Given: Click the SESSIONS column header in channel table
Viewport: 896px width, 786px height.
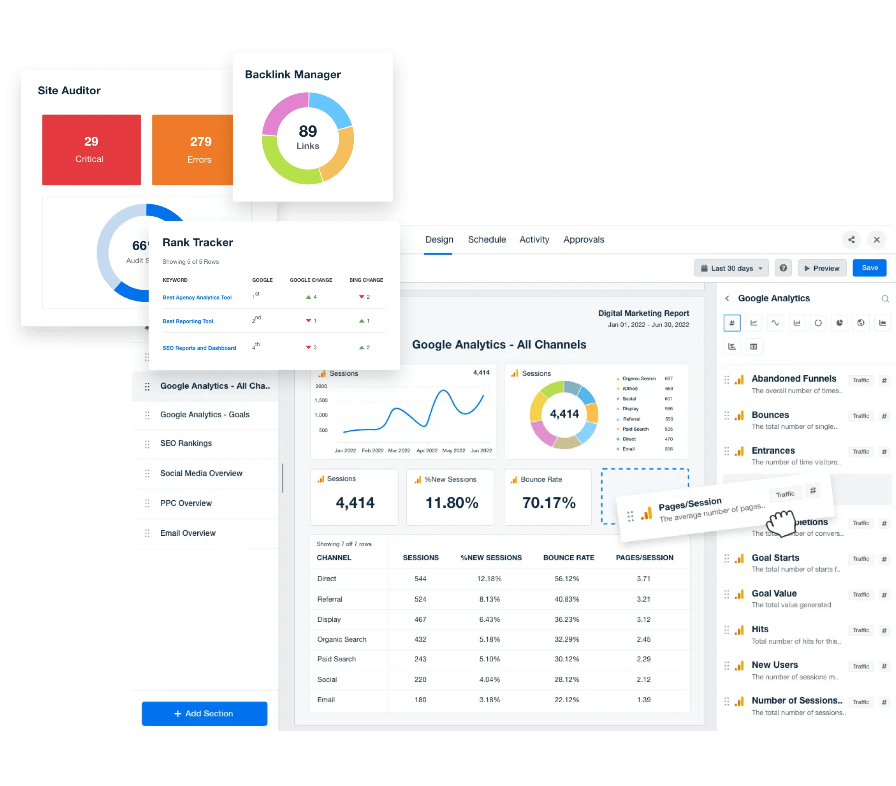Looking at the screenshot, I should tap(421, 558).
